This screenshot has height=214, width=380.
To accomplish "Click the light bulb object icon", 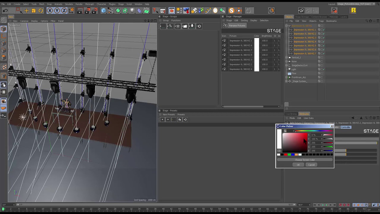I will [132, 11].
